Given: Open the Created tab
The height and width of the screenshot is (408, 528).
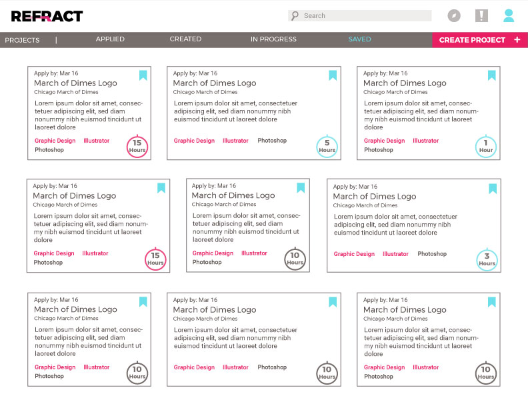Looking at the screenshot, I should 185,39.
